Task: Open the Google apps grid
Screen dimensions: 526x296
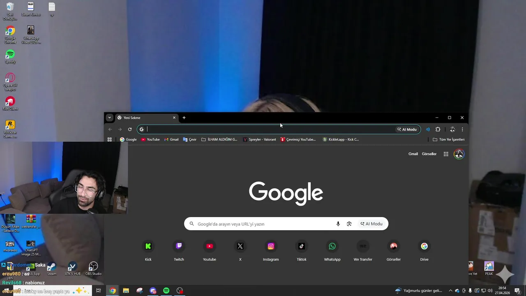Action: [446, 154]
